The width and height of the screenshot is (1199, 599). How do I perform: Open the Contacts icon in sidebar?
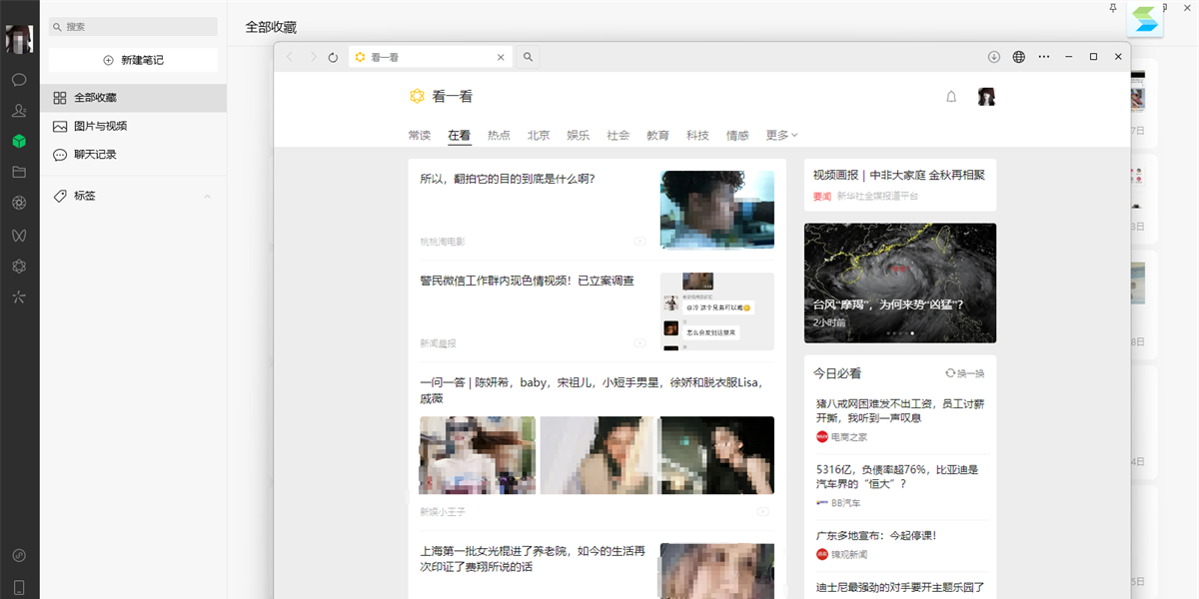[x=19, y=110]
